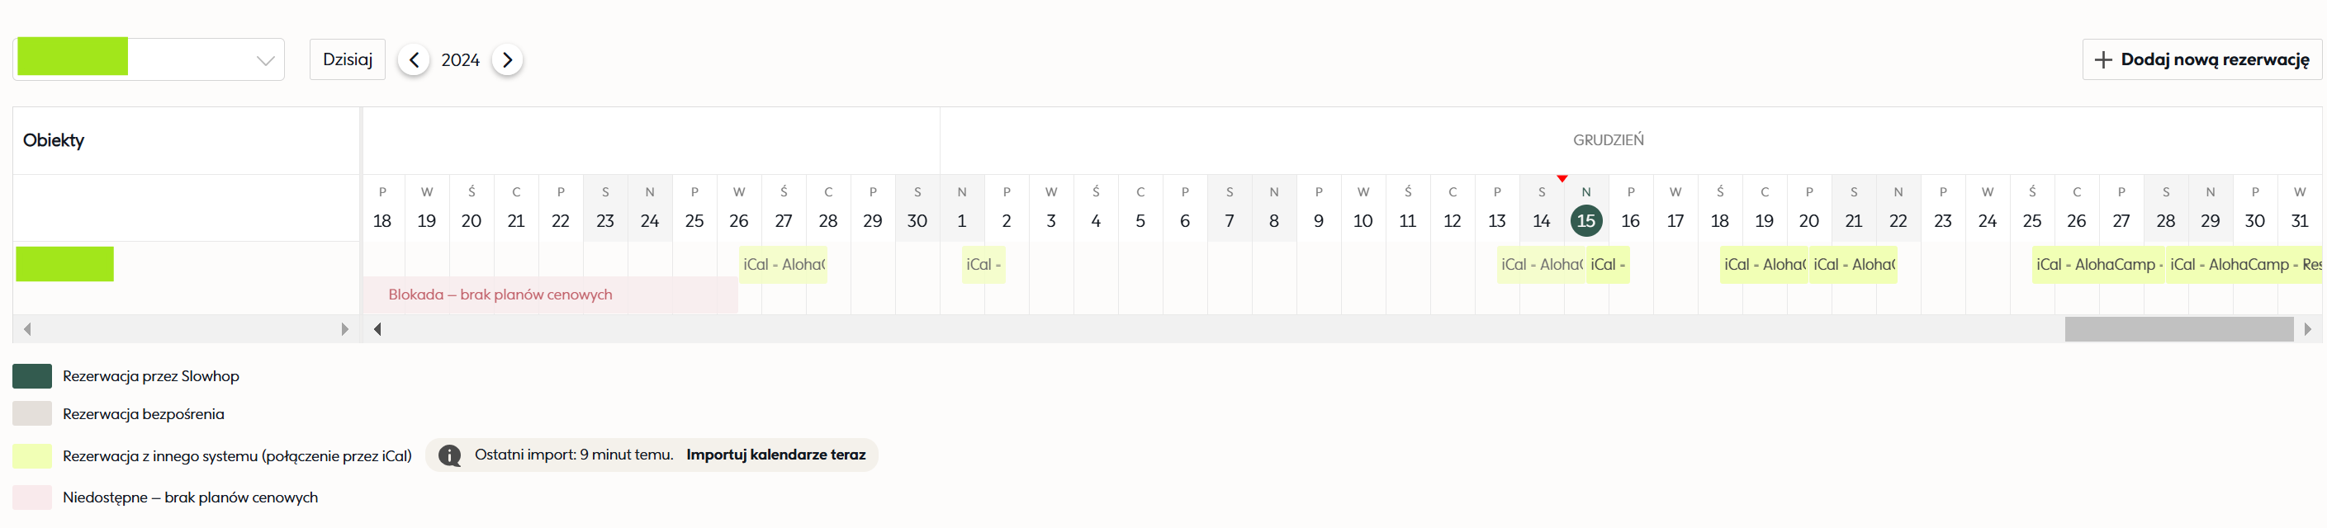Click Importuj kalendarze teraz link
Image resolution: width=2327 pixels, height=528 pixels.
(x=775, y=455)
